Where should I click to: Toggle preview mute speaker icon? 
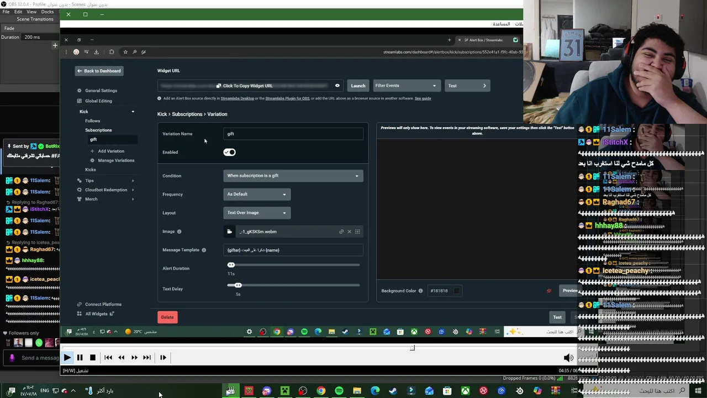[x=548, y=291]
